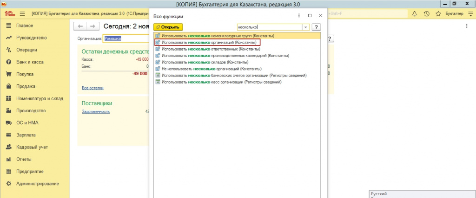
Task: Select Использовать несколько организаций (Константы)
Action: (237, 42)
